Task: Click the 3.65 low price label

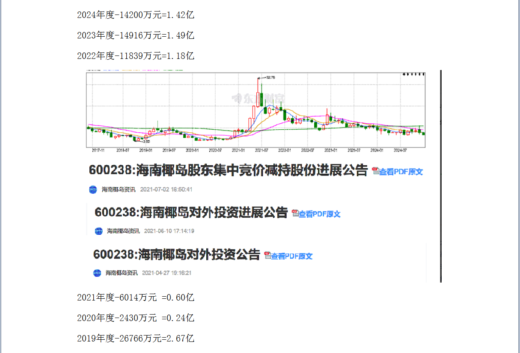Action: [x=146, y=141]
